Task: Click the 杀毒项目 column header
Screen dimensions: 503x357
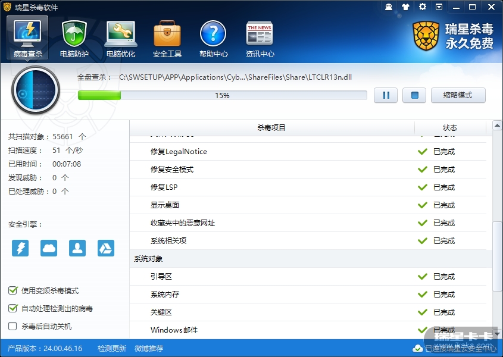Action: [271, 128]
